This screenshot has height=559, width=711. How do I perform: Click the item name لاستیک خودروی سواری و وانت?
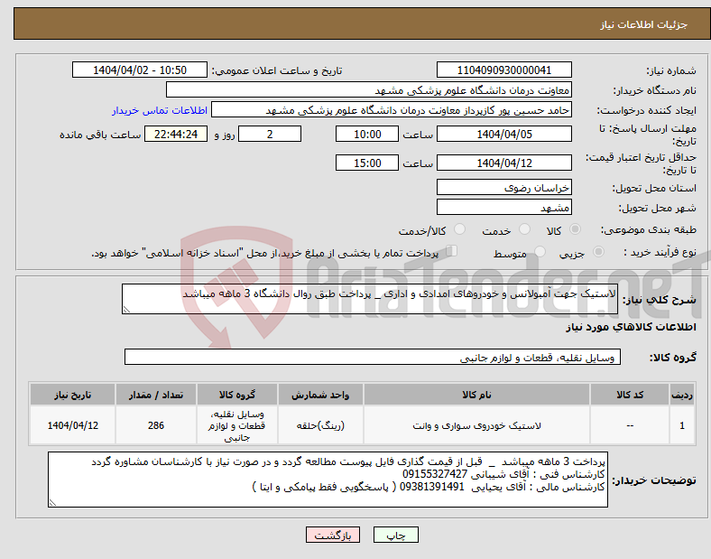pyautogui.click(x=476, y=425)
